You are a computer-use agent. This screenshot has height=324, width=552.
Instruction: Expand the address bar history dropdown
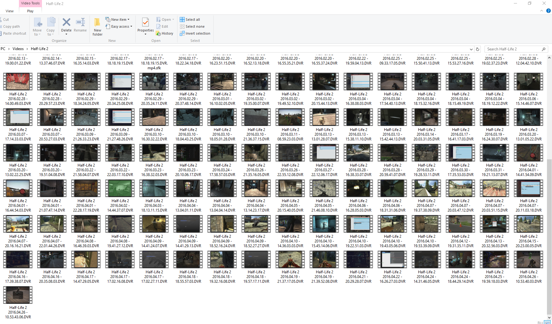[471, 49]
